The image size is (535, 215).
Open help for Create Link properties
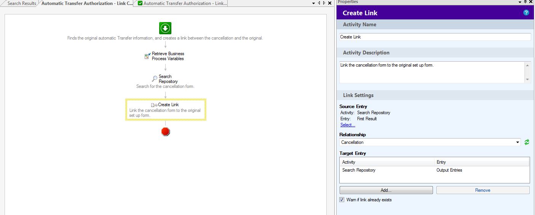point(526,13)
